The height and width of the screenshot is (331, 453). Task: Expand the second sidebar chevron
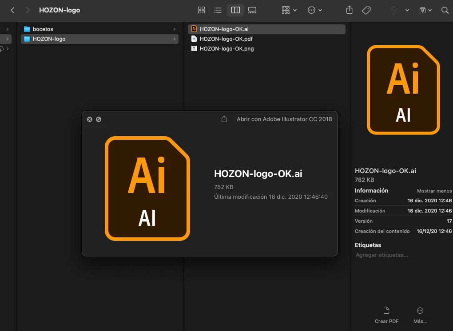click(x=8, y=39)
